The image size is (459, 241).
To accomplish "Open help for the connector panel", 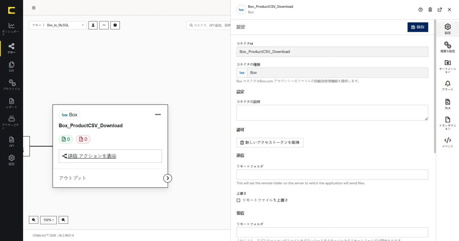I will click(x=421, y=10).
